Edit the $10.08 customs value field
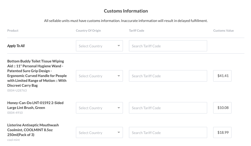Image resolution: width=251 pixels, height=146 pixels. pyautogui.click(x=222, y=108)
